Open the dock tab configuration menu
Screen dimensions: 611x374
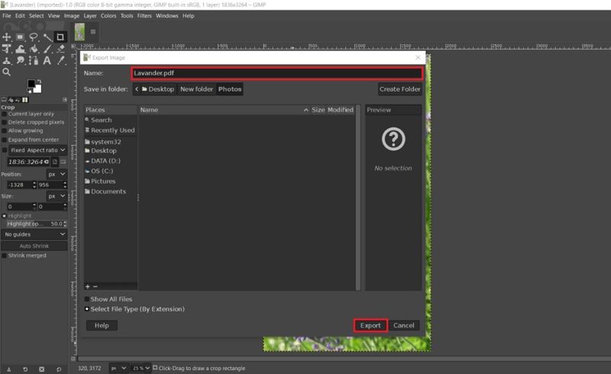point(65,100)
